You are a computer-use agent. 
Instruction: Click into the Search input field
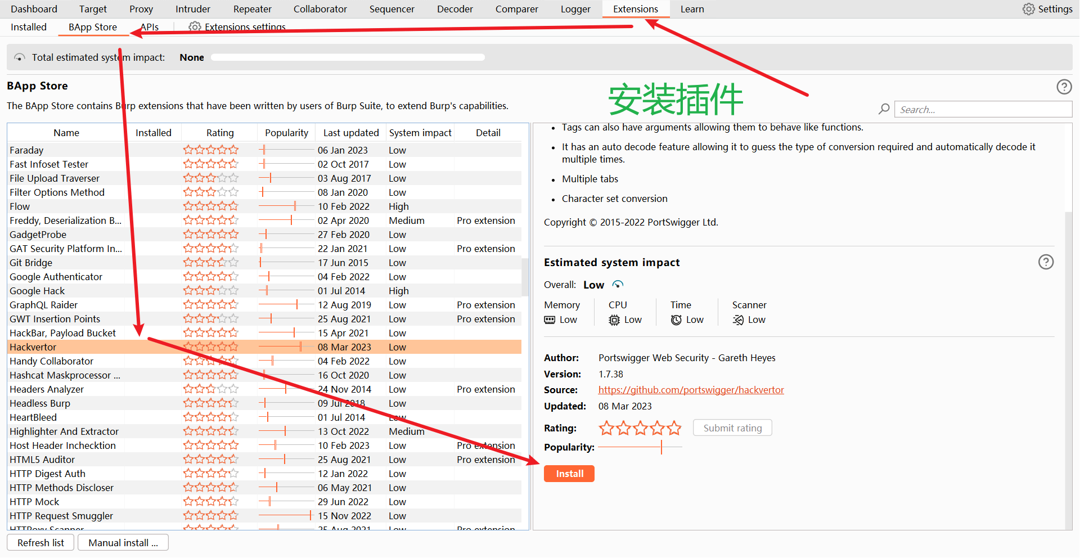[x=983, y=110]
